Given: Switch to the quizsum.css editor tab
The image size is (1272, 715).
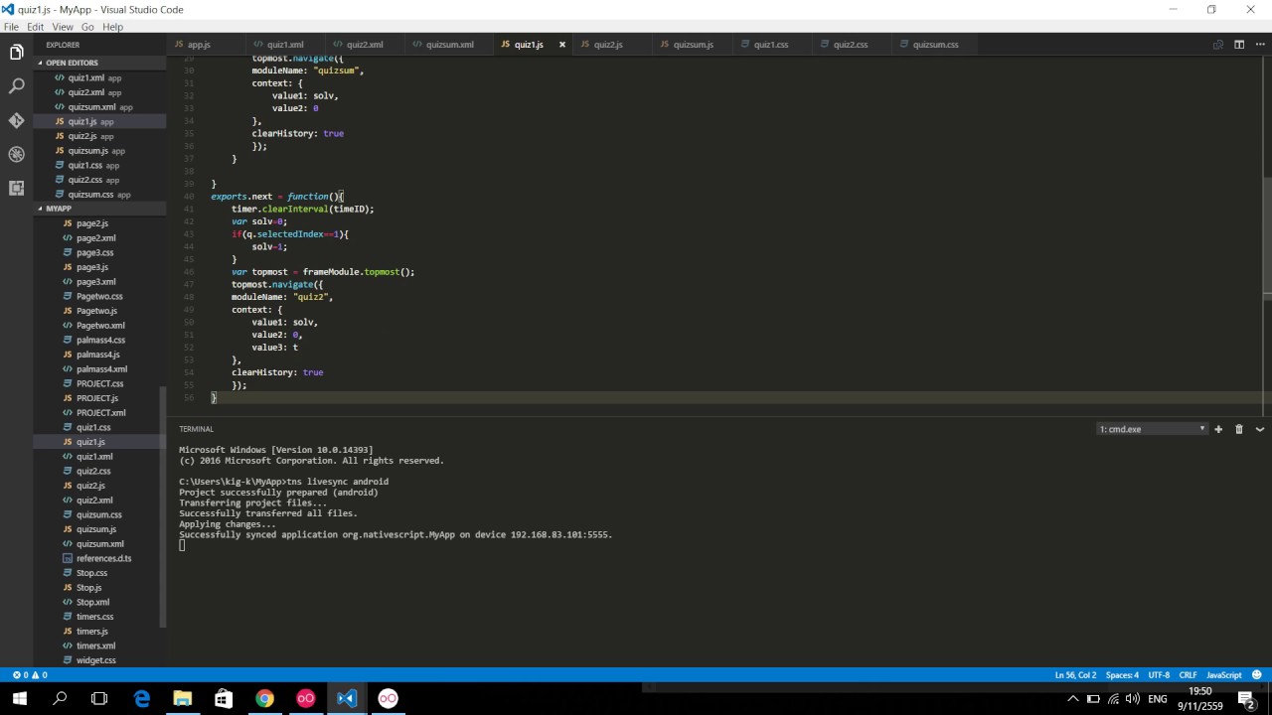Looking at the screenshot, I should [935, 45].
